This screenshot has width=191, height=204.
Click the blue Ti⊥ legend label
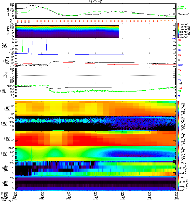click(180, 96)
